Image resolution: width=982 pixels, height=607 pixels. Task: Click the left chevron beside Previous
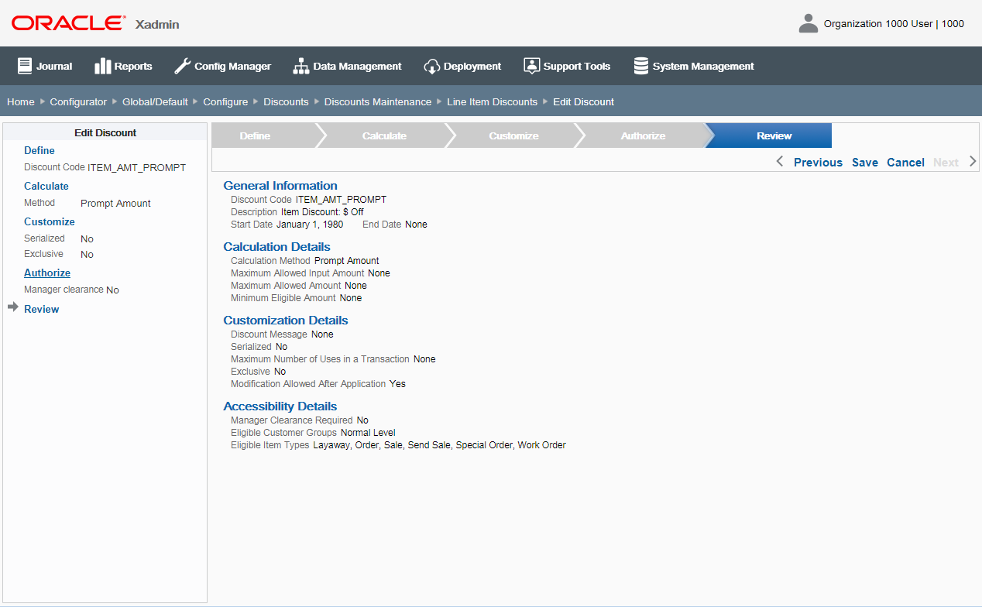point(779,162)
